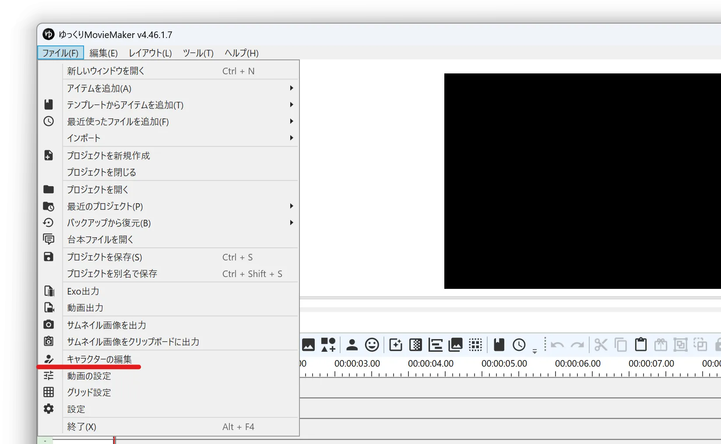
Task: Click the 00:00:07.00 timeline ruler mark
Action: tap(651, 363)
